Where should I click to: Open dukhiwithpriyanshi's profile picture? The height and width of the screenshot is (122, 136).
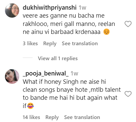point(12,11)
